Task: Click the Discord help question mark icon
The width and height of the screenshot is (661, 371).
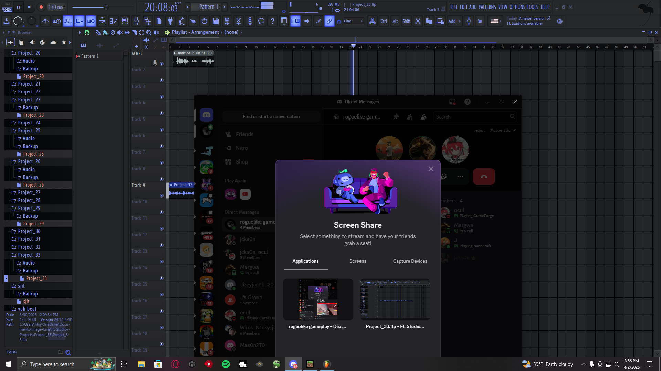Action: coord(467,102)
